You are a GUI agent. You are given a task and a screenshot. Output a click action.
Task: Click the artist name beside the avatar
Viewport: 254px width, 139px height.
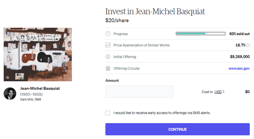click(40, 88)
